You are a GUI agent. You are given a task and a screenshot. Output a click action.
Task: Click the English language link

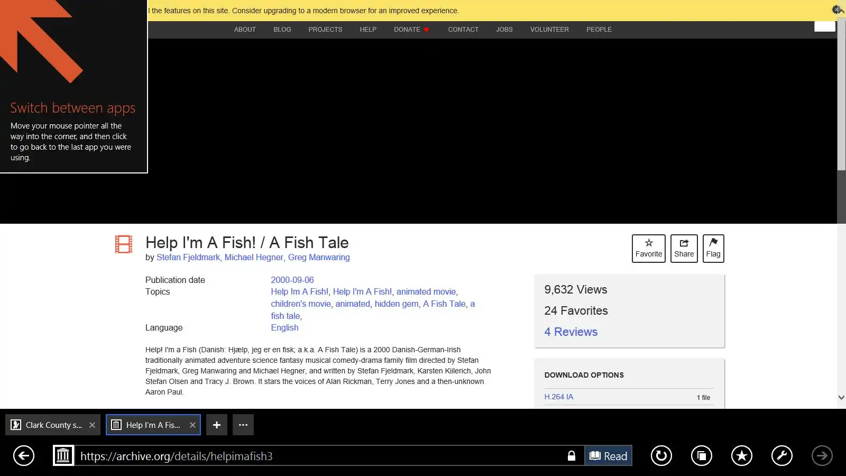coord(284,327)
